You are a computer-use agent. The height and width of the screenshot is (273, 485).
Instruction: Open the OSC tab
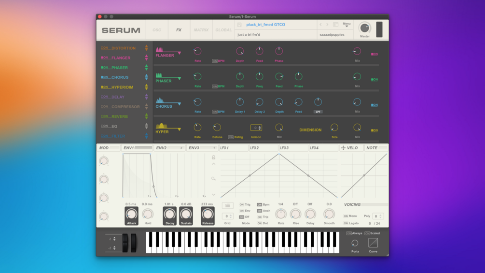tap(157, 30)
